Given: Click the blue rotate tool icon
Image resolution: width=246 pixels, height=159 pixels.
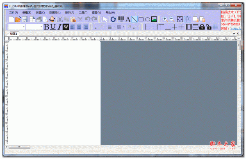Looking at the screenshot, I should coord(113,19).
